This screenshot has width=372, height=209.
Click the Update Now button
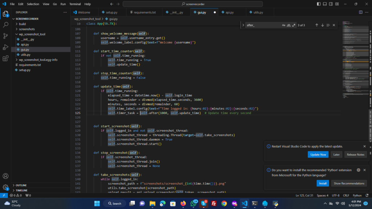click(x=318, y=155)
